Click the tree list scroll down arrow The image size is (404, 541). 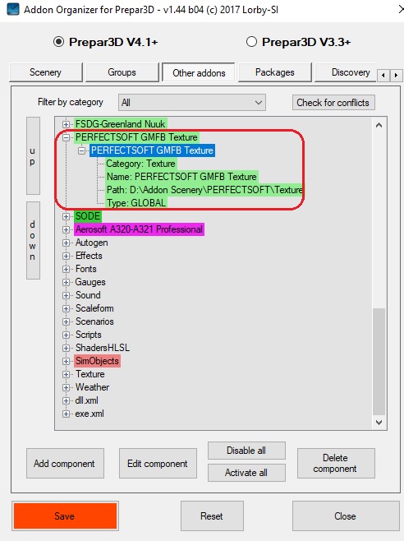(379, 423)
